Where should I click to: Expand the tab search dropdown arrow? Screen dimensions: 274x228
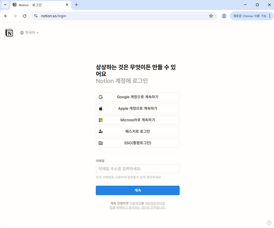pyautogui.click(x=5, y=5)
